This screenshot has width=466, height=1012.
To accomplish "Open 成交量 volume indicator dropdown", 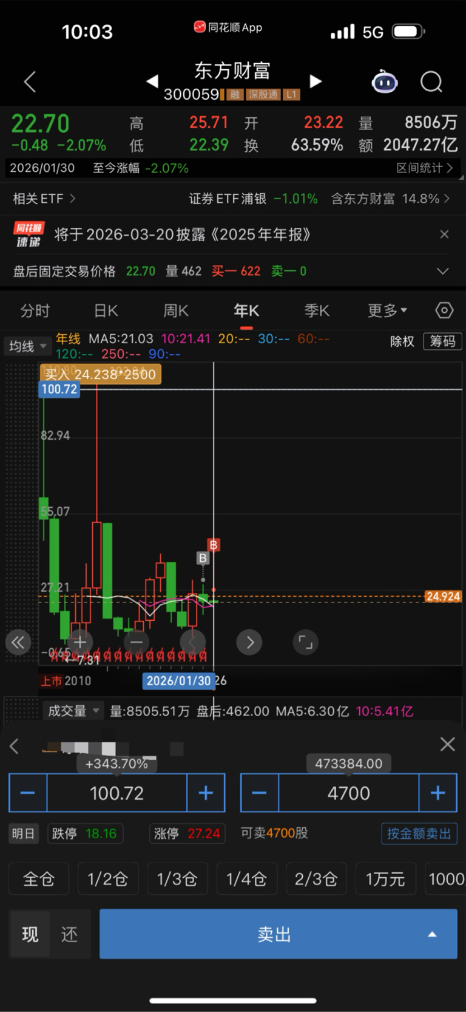I will [73, 711].
